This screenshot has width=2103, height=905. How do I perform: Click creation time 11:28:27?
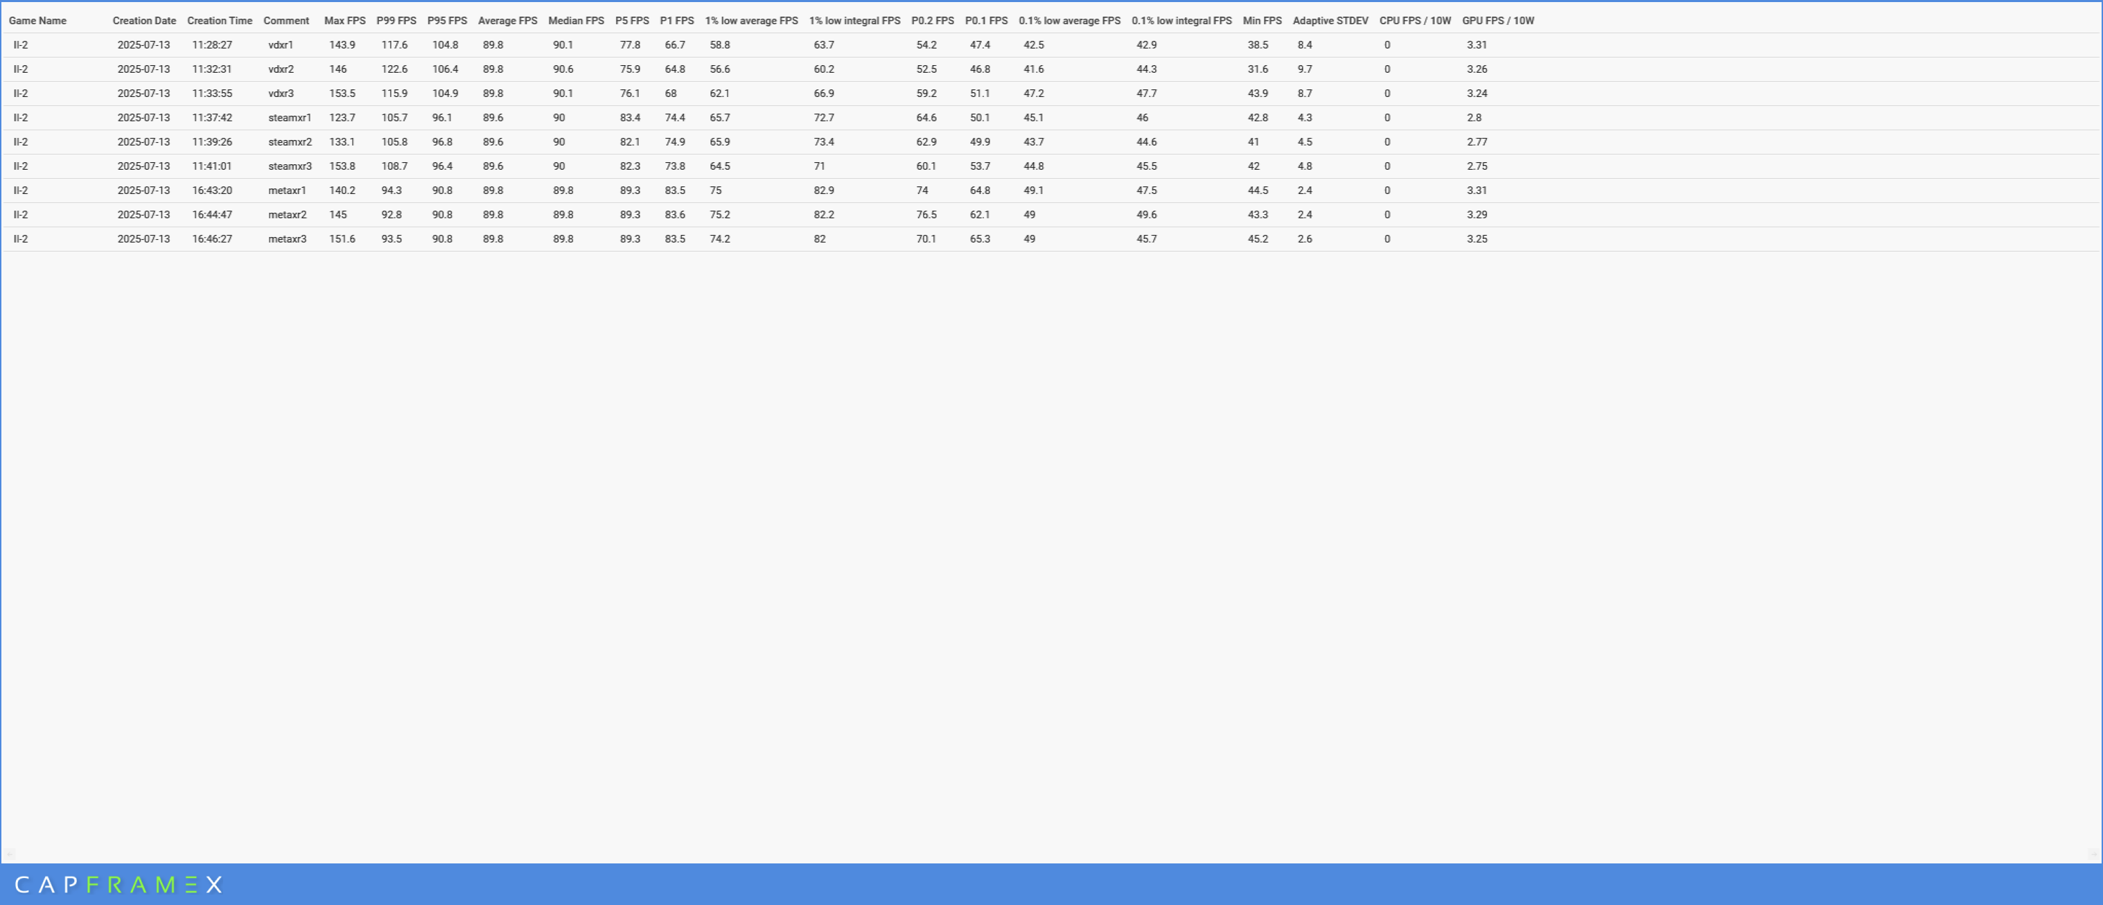pos(212,45)
